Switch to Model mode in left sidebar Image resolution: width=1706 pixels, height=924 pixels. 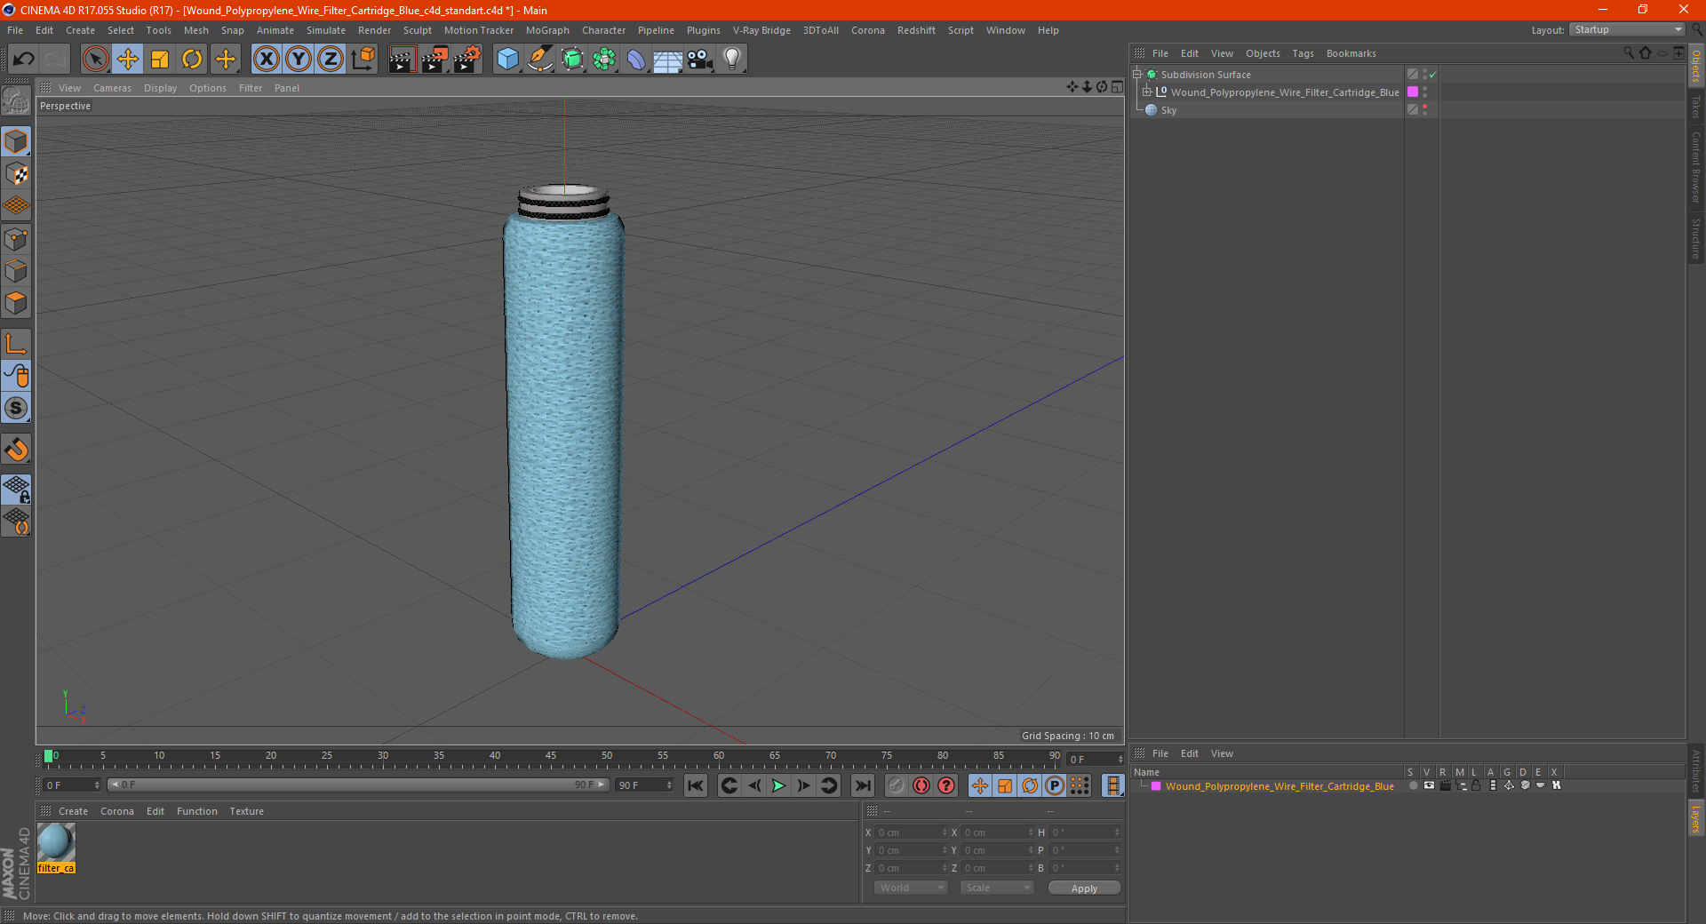click(16, 141)
